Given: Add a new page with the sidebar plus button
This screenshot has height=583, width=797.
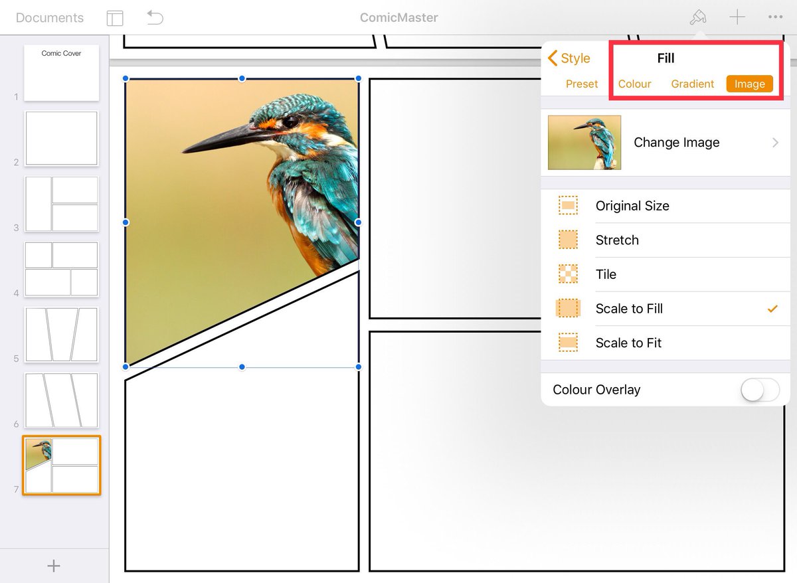Looking at the screenshot, I should pyautogui.click(x=54, y=566).
